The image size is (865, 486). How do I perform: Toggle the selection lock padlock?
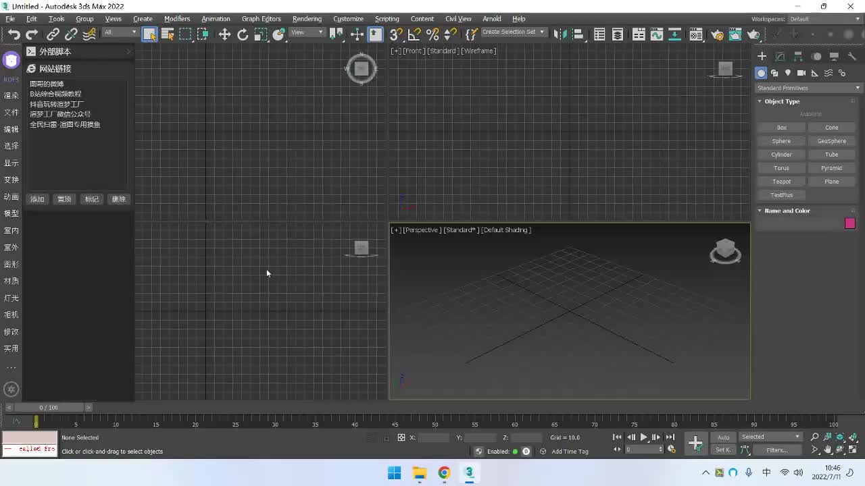coord(387,437)
